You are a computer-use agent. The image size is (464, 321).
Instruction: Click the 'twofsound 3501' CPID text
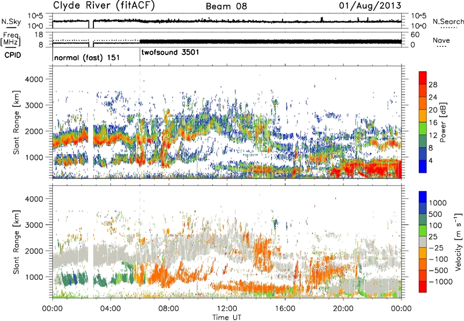coord(170,52)
